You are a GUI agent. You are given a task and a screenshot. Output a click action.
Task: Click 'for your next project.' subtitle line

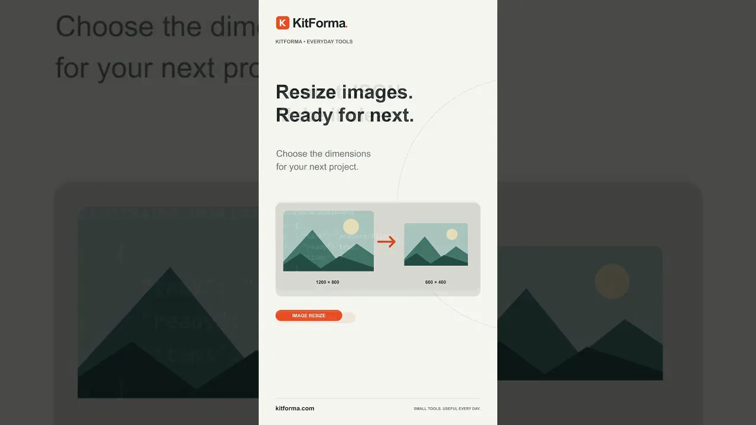[317, 167]
